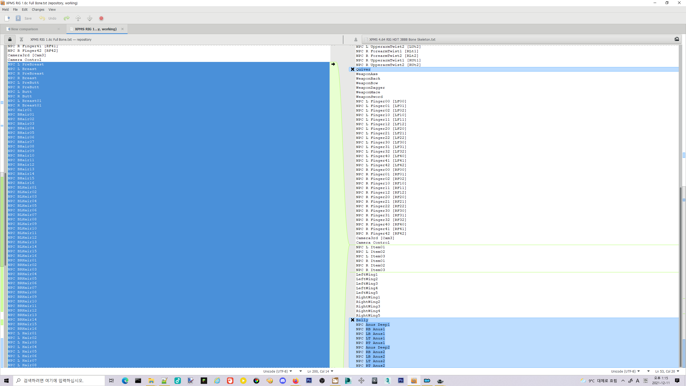Toggle the Korean IME 한 indicator
The image size is (686, 386).
[646, 381]
